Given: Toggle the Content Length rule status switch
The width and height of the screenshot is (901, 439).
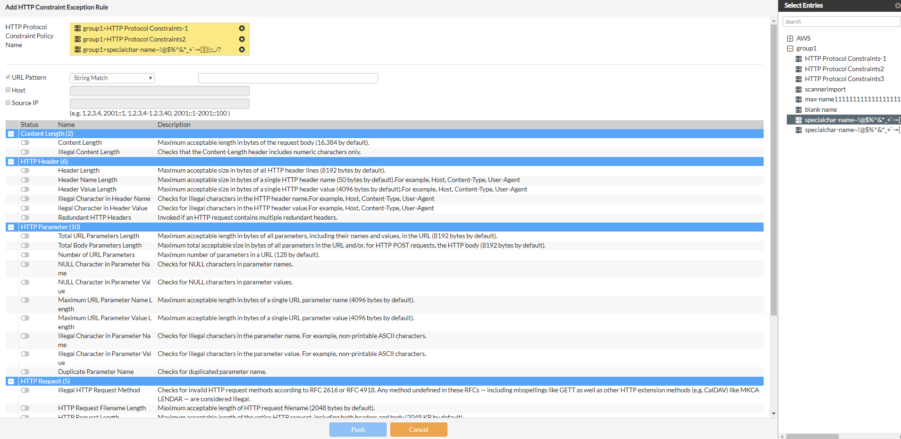Looking at the screenshot, I should 25,142.
